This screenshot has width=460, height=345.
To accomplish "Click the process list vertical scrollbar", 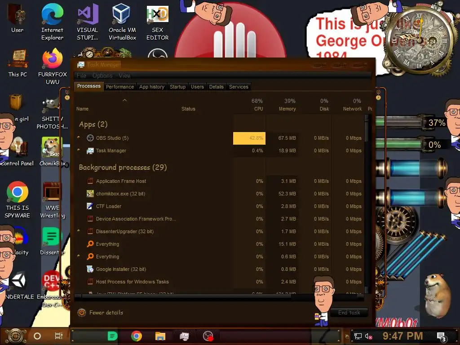I will pyautogui.click(x=367, y=204).
